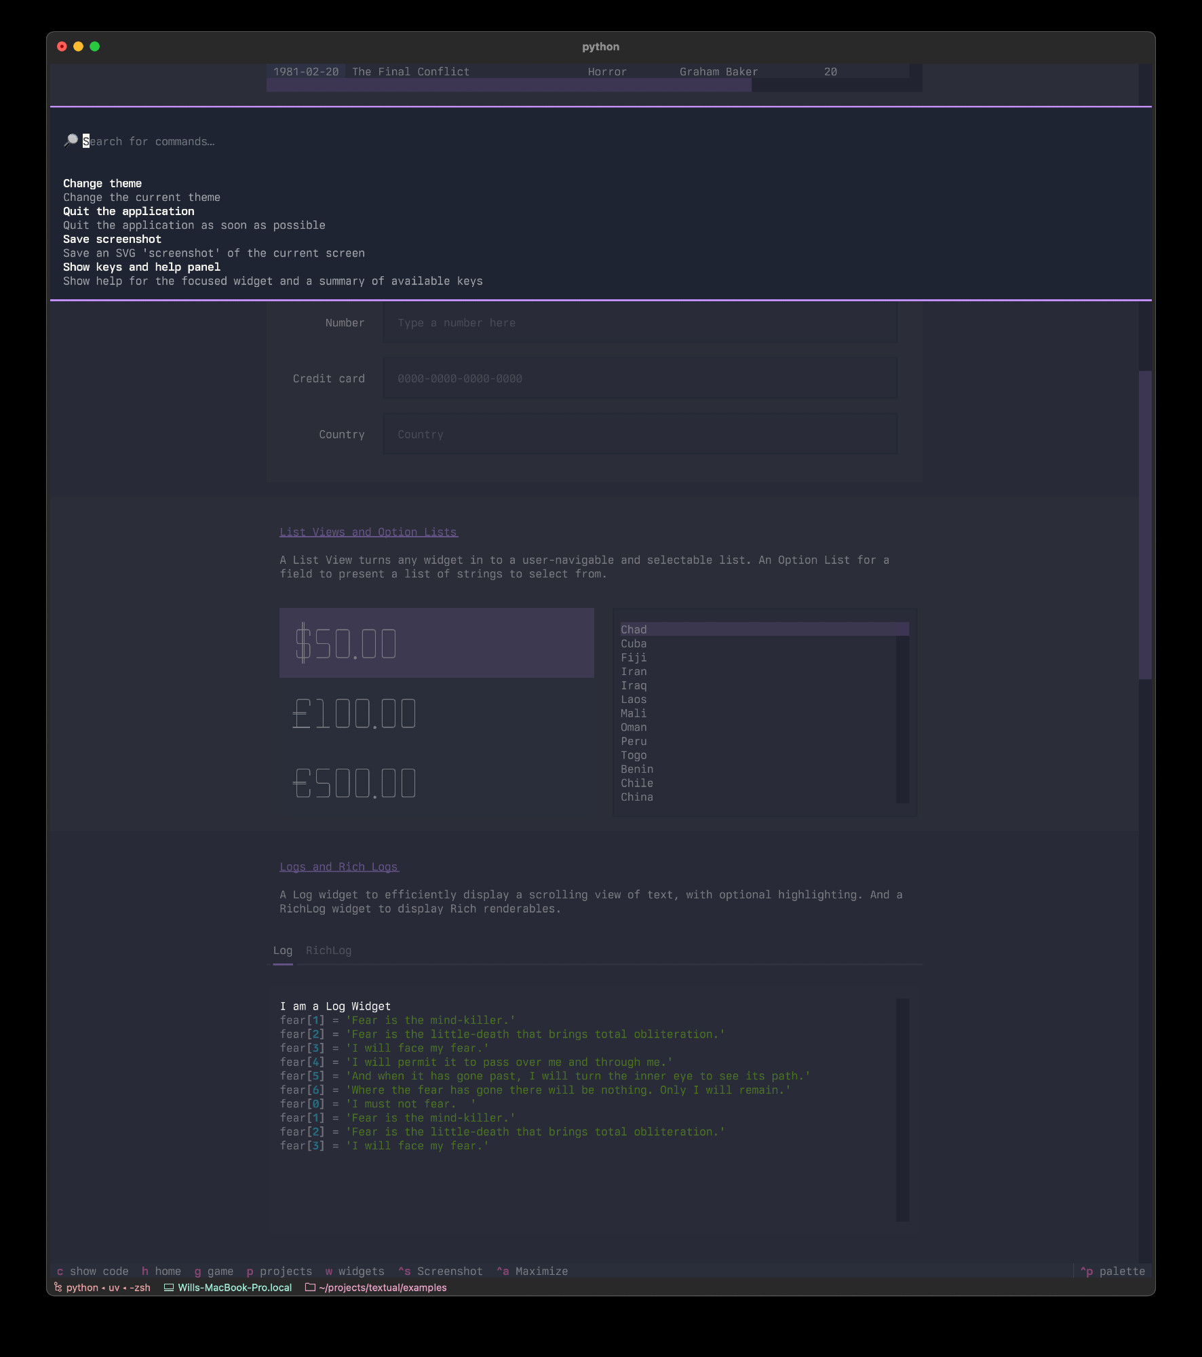Image resolution: width=1202 pixels, height=1357 pixels.
Task: Click footer 'g game' shortcut
Action: (214, 1271)
